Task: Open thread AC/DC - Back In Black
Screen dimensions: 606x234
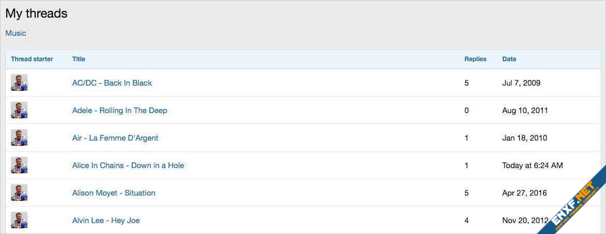Action: coord(112,83)
